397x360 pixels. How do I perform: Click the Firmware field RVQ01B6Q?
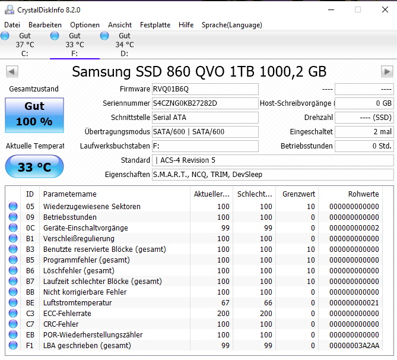click(205, 89)
